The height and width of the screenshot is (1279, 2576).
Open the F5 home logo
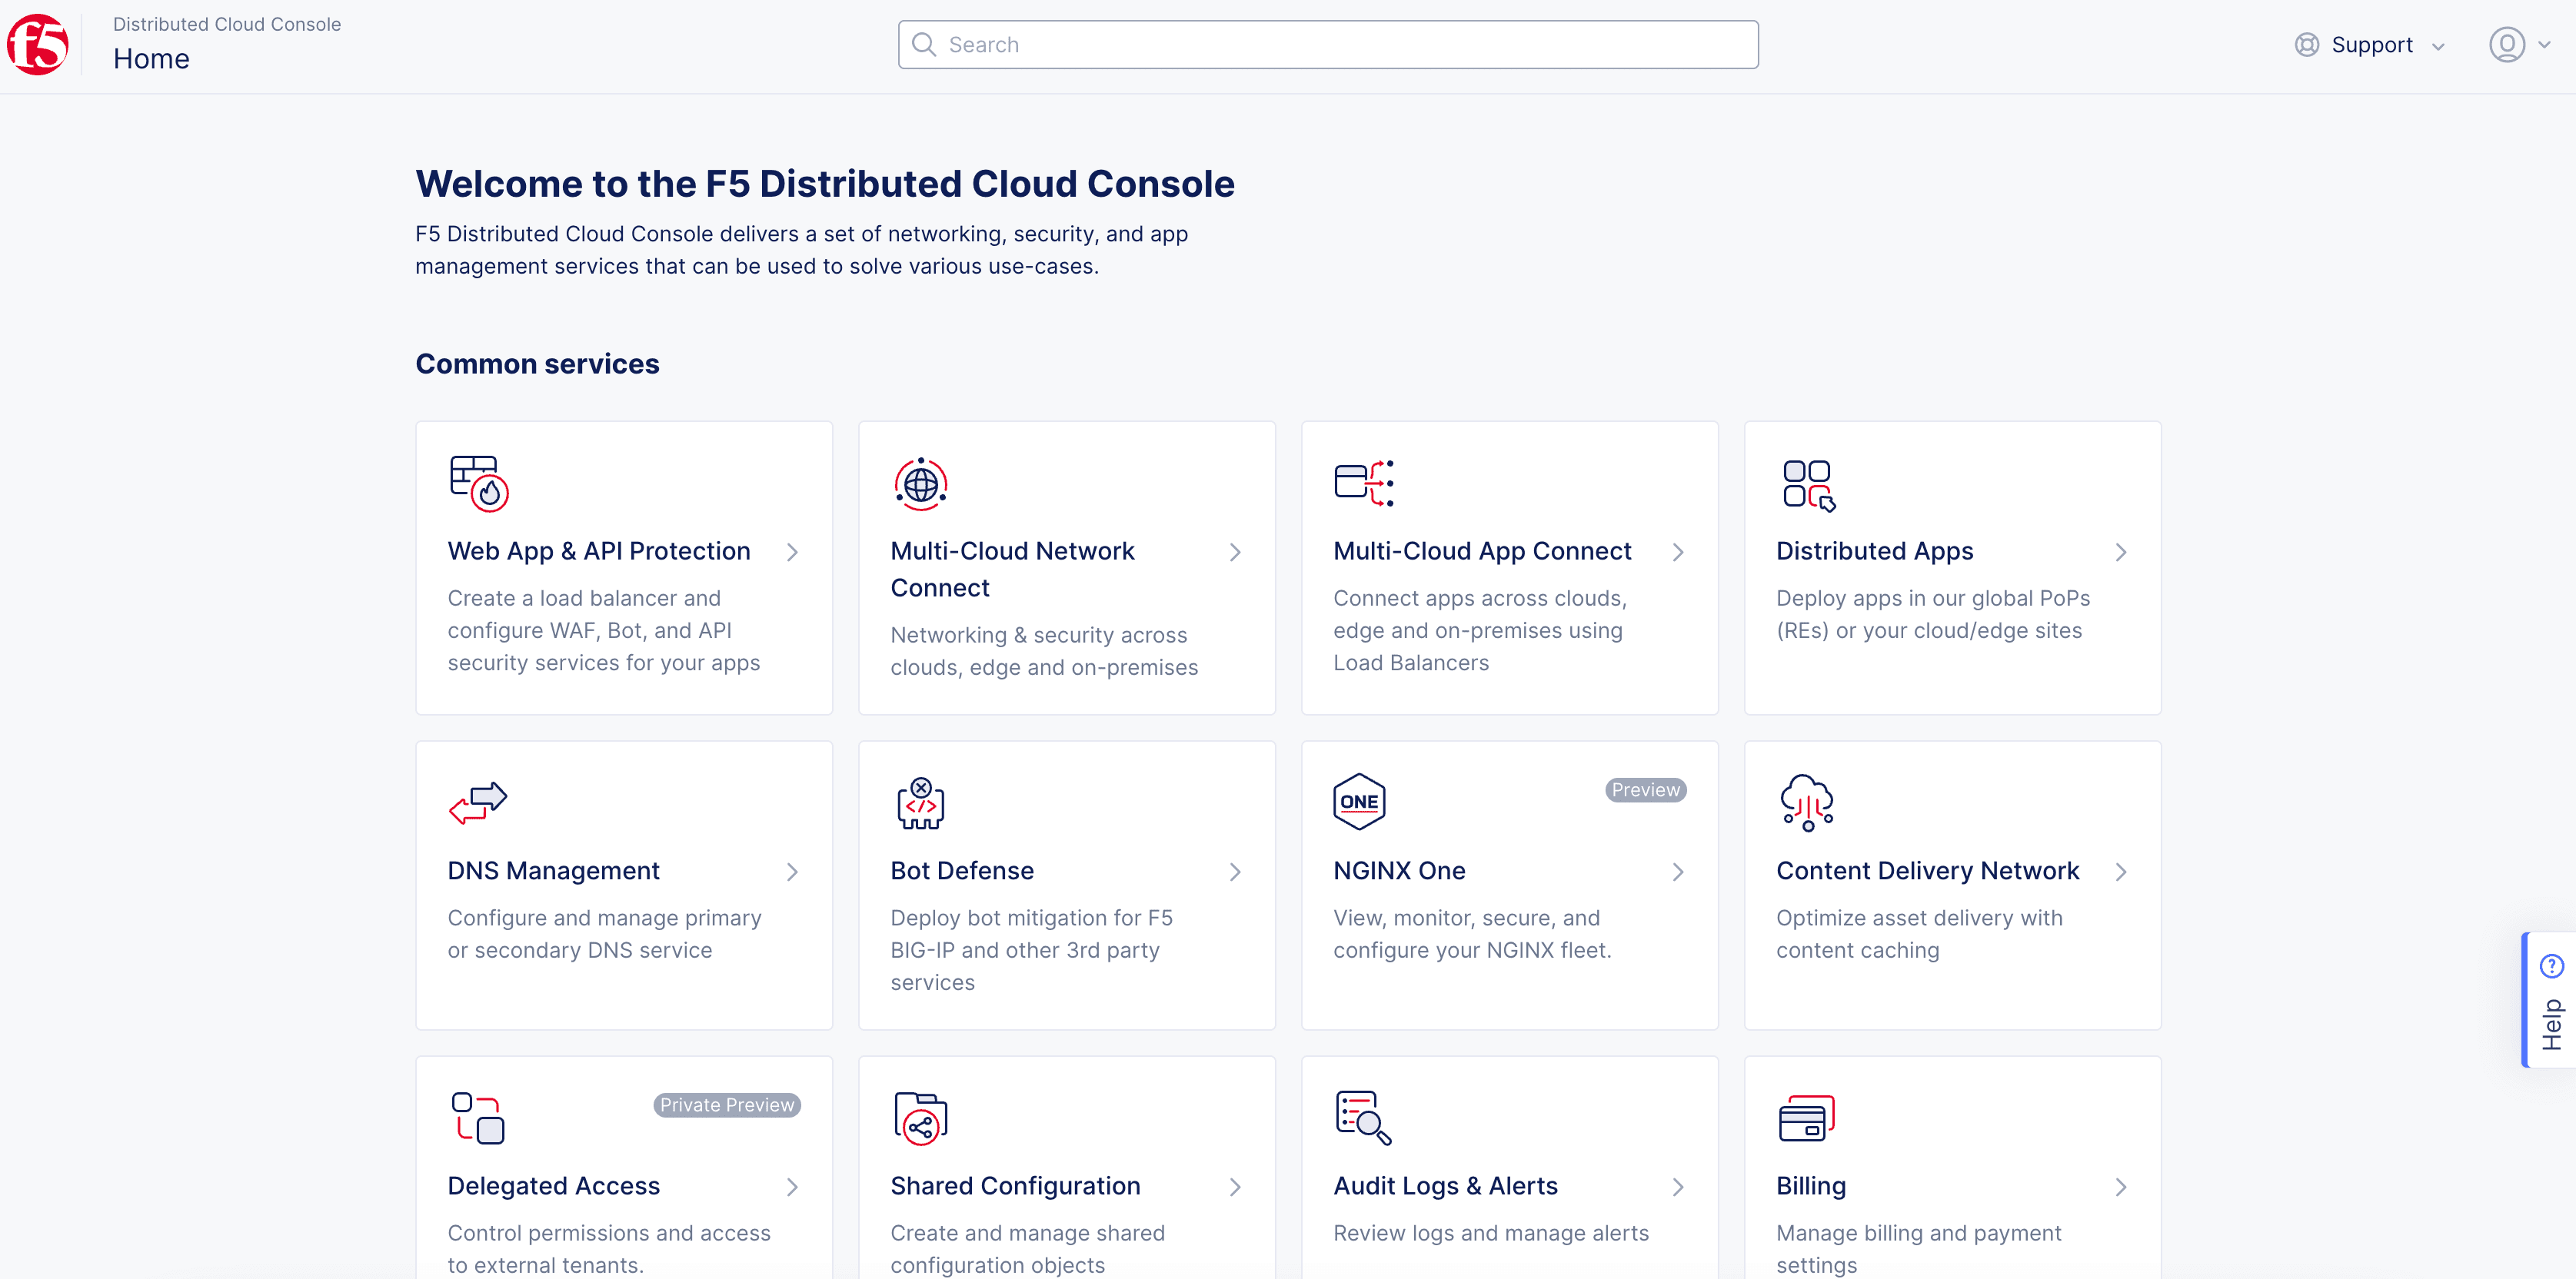pos(39,45)
